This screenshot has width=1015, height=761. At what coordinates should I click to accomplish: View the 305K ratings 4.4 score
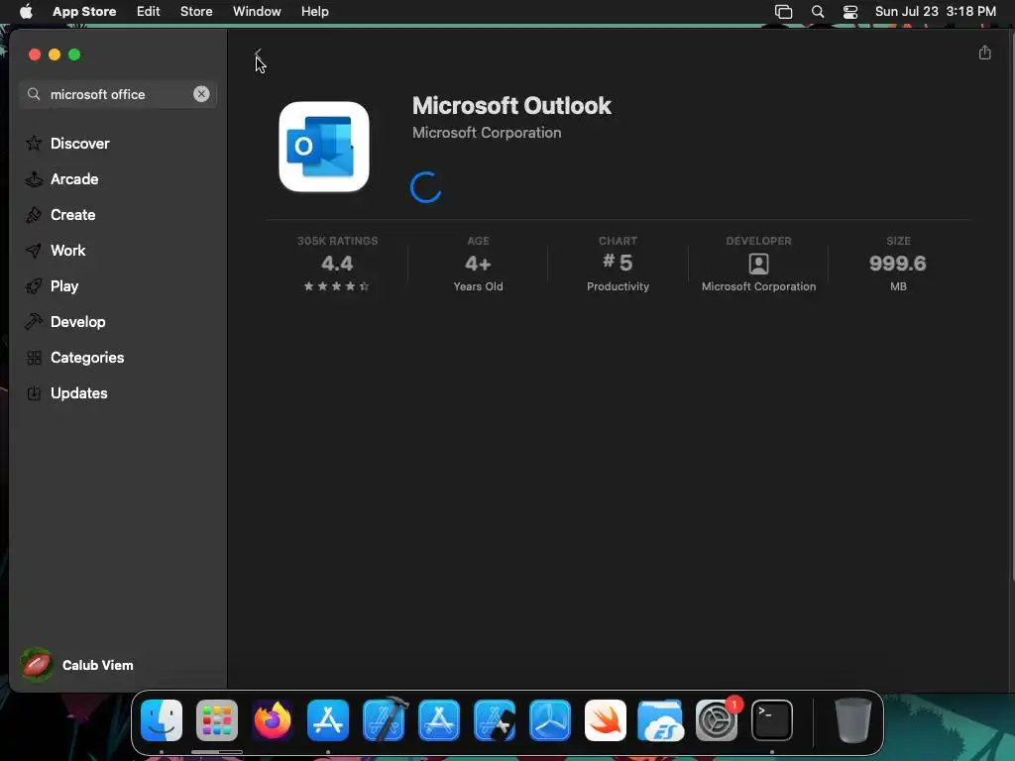click(x=337, y=264)
